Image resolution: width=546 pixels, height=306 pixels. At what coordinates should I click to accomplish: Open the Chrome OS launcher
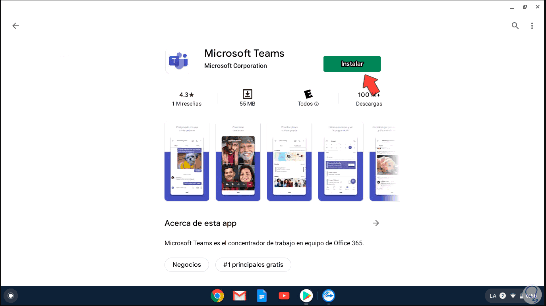(x=11, y=296)
